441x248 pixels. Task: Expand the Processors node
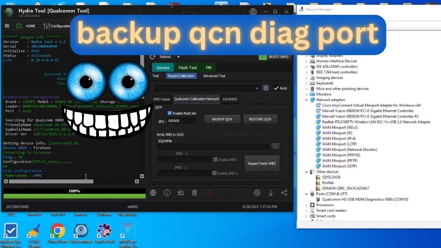306,205
